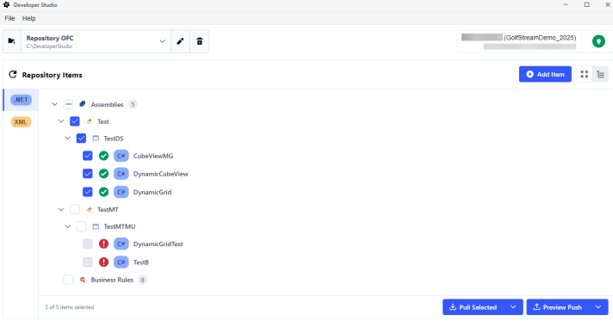Click the Test assembly orange icon

tap(90, 121)
